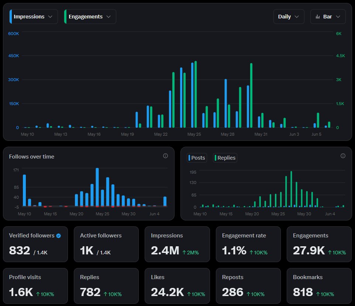Click the blue verified badge icon

[58, 236]
